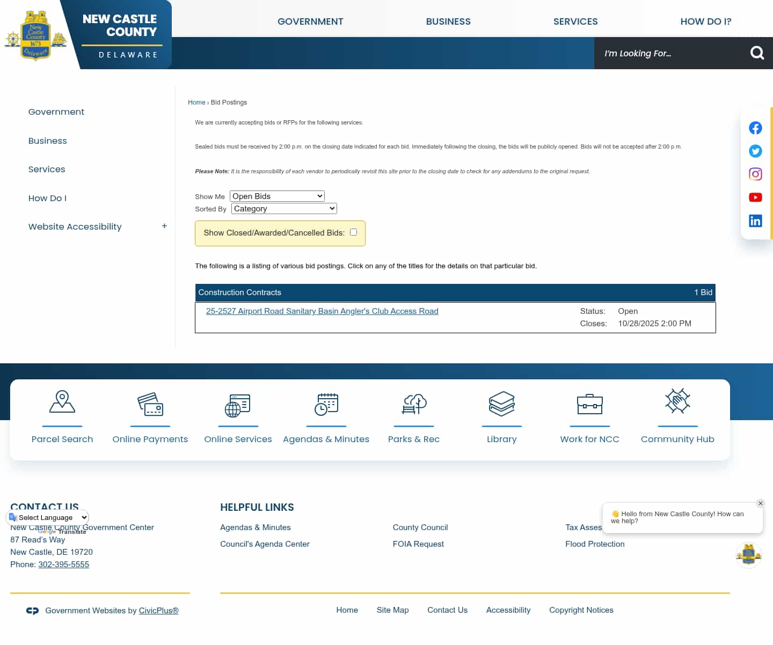Select the Online Payments card icon

(x=150, y=404)
